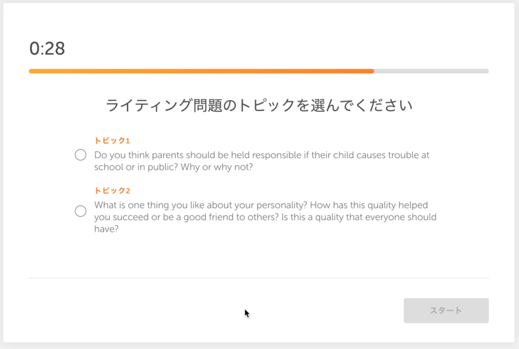Select the トピック1 radio button

81,155
